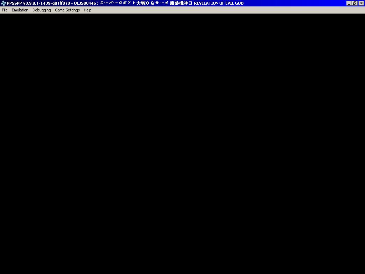Viewport: 365px width, 274px height.
Task: Minimize the PPSSPP window
Action: [x=349, y=3]
